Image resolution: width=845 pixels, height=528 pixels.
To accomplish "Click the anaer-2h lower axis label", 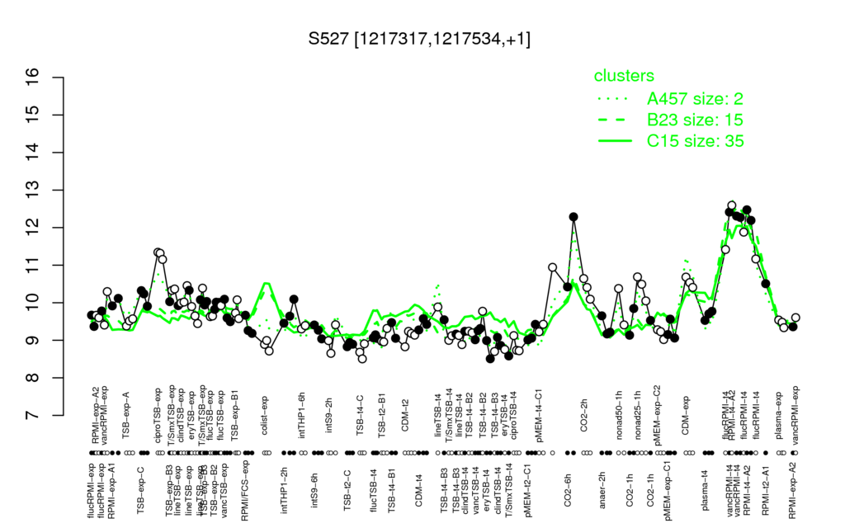I will [x=602, y=488].
